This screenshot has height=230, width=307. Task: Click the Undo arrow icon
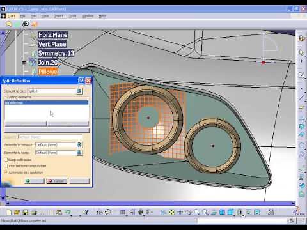[x=68, y=212]
